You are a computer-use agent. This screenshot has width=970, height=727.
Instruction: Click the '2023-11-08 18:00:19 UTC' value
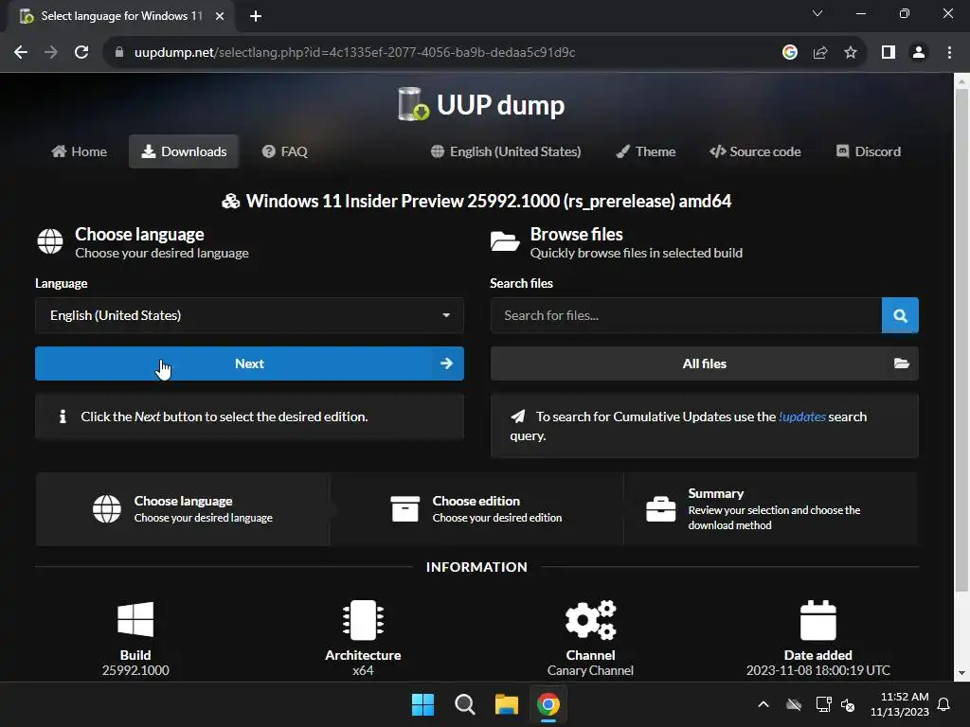pyautogui.click(x=817, y=670)
